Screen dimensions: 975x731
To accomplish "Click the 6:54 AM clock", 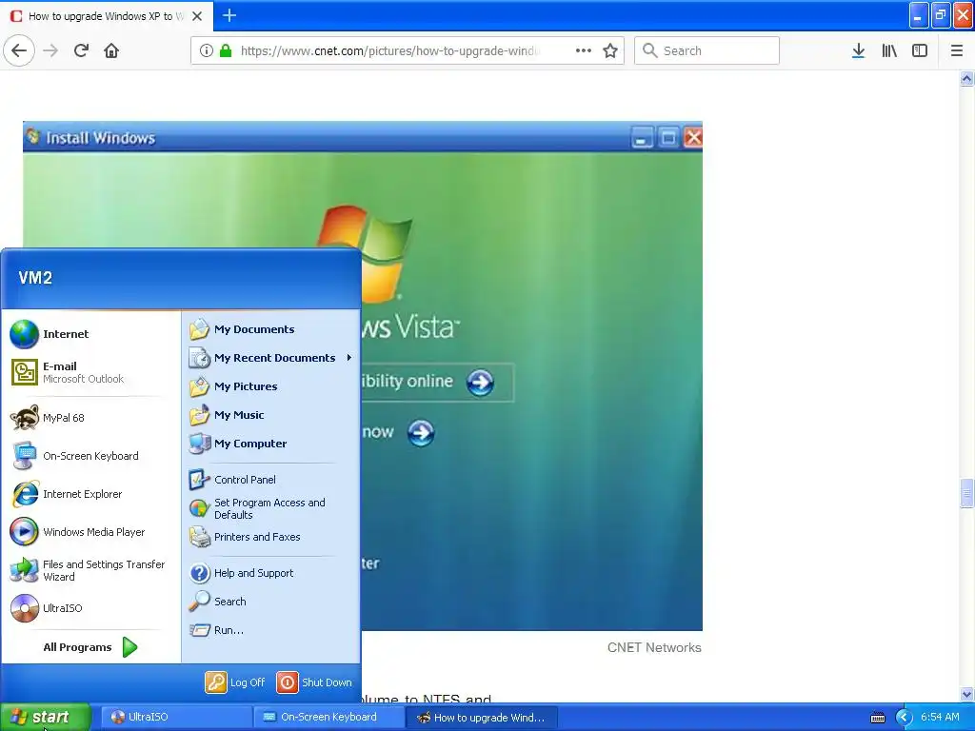I will point(940,718).
